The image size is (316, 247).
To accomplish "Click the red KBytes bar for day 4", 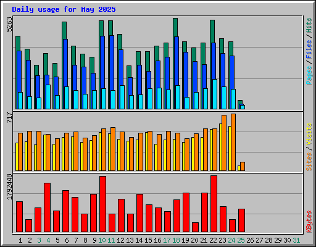I will (x=47, y=207).
